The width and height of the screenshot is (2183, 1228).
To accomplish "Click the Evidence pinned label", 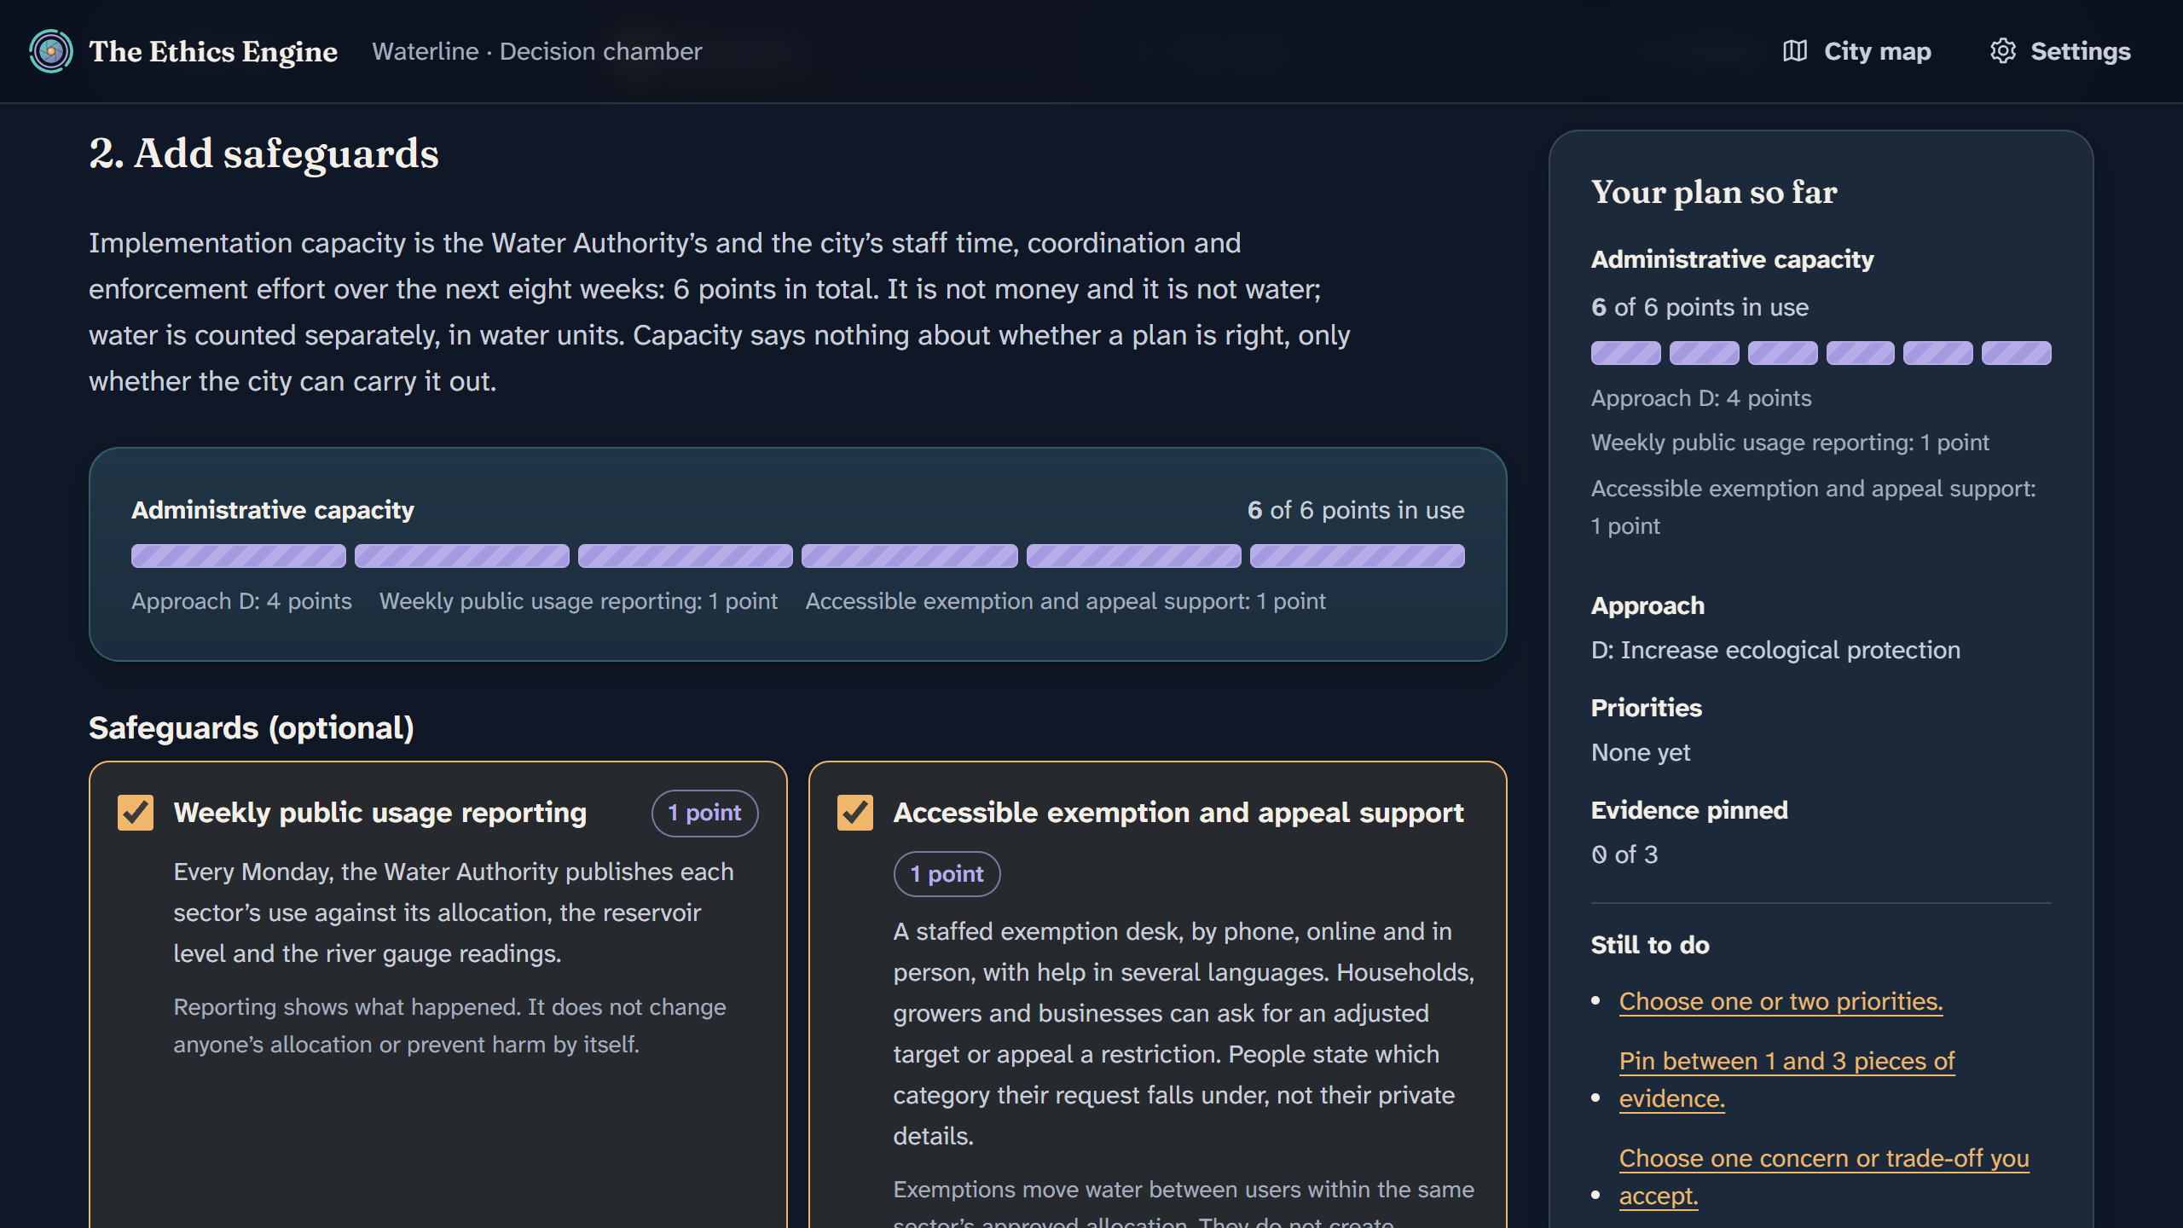I will click(1689, 810).
